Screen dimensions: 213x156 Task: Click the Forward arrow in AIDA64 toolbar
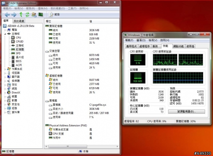(14, 15)
